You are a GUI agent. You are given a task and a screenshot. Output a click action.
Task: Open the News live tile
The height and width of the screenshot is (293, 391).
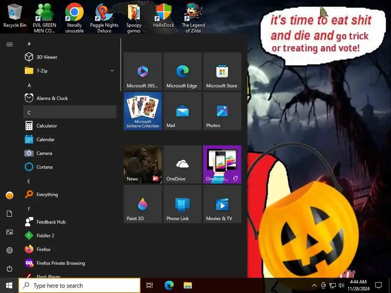click(x=143, y=164)
